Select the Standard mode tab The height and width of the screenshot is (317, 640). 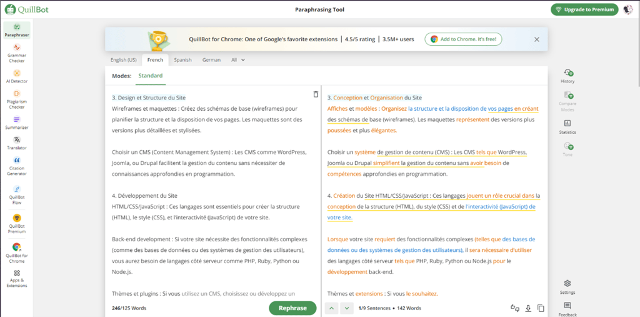click(x=151, y=76)
